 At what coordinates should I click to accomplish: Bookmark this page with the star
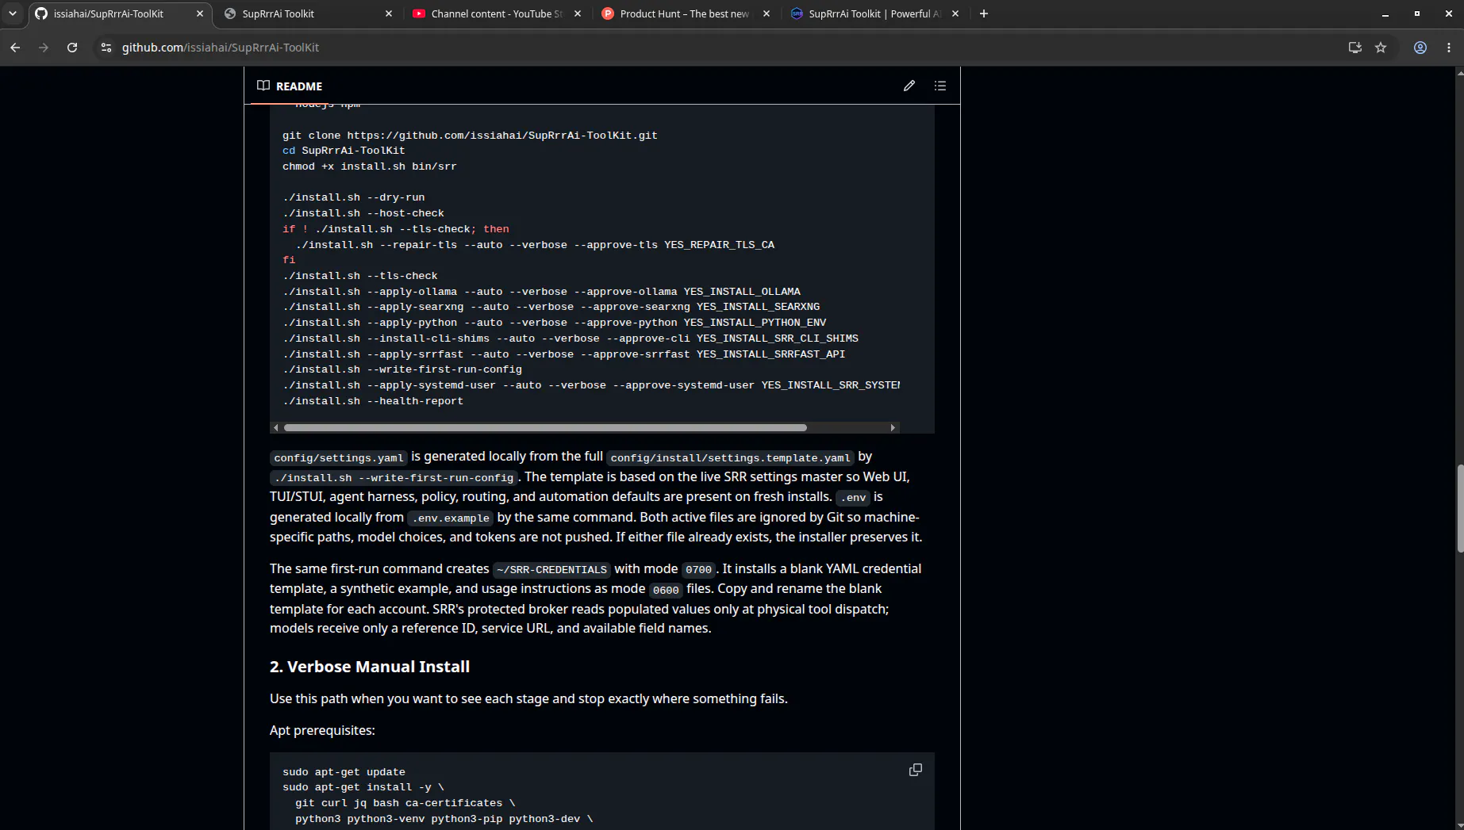pos(1381,48)
